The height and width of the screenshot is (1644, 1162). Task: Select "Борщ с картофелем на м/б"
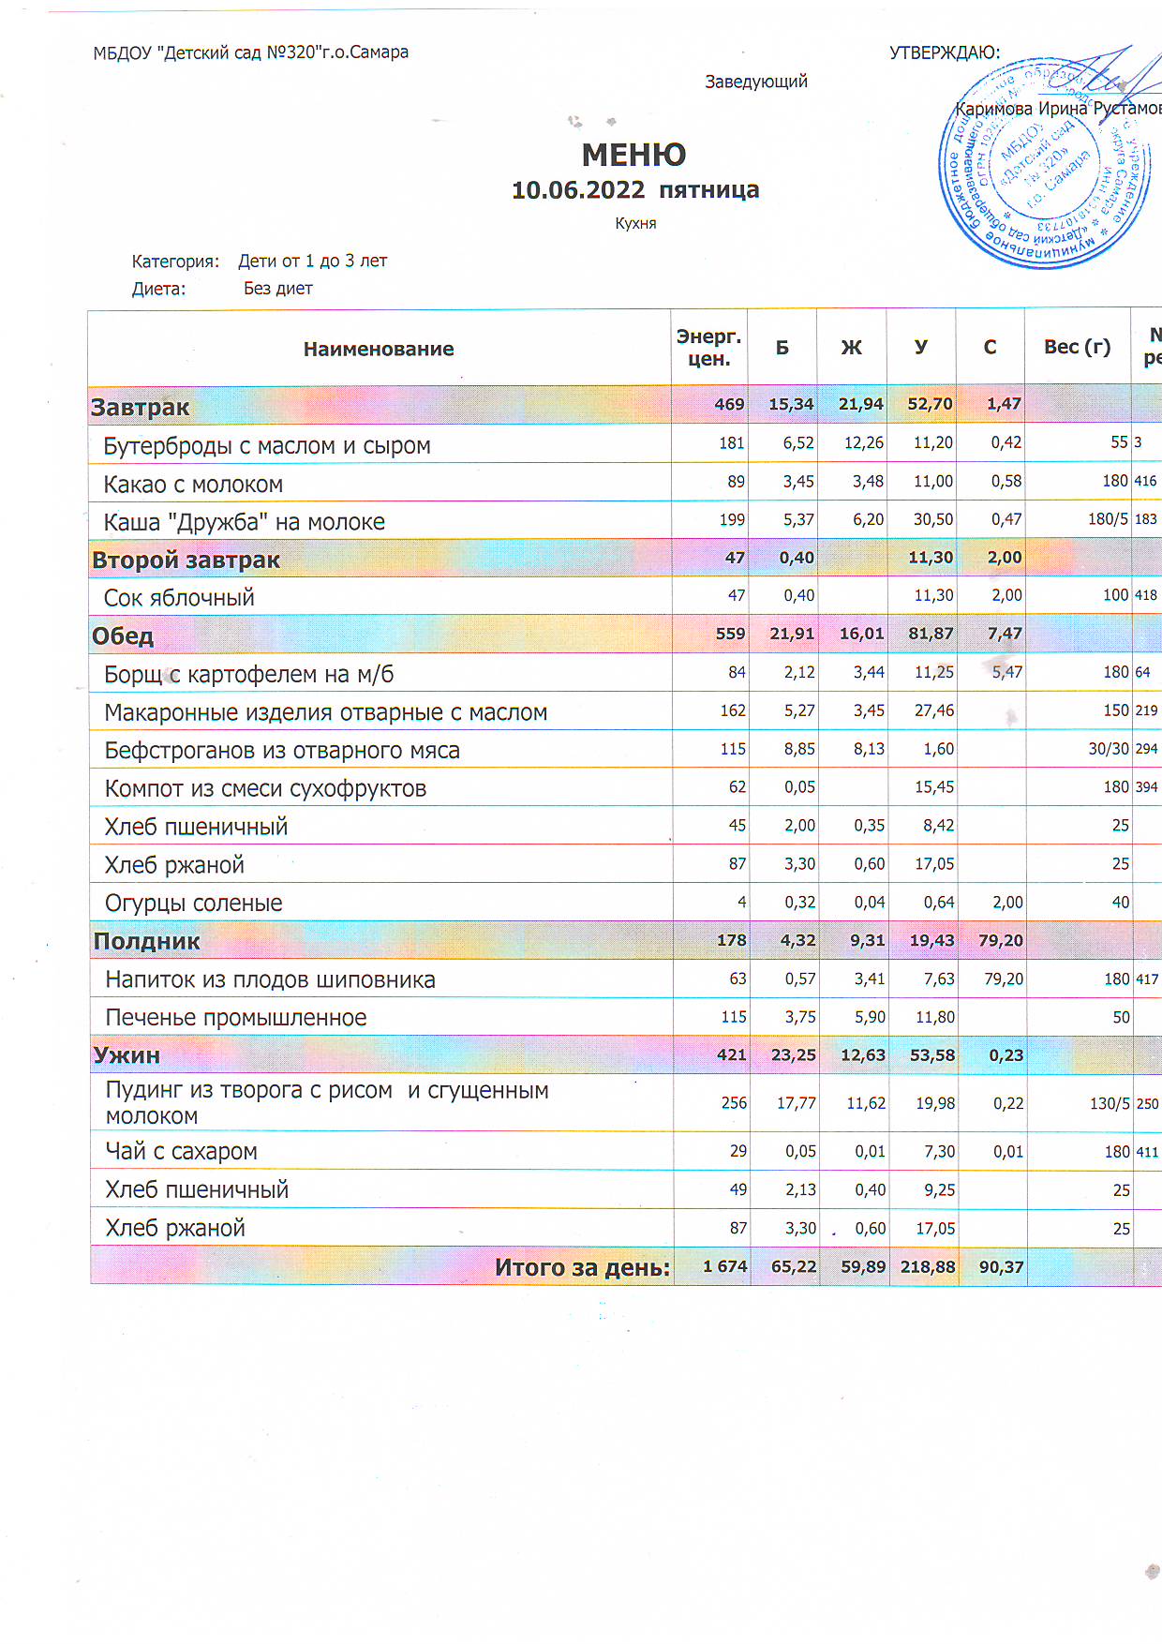[x=248, y=674]
